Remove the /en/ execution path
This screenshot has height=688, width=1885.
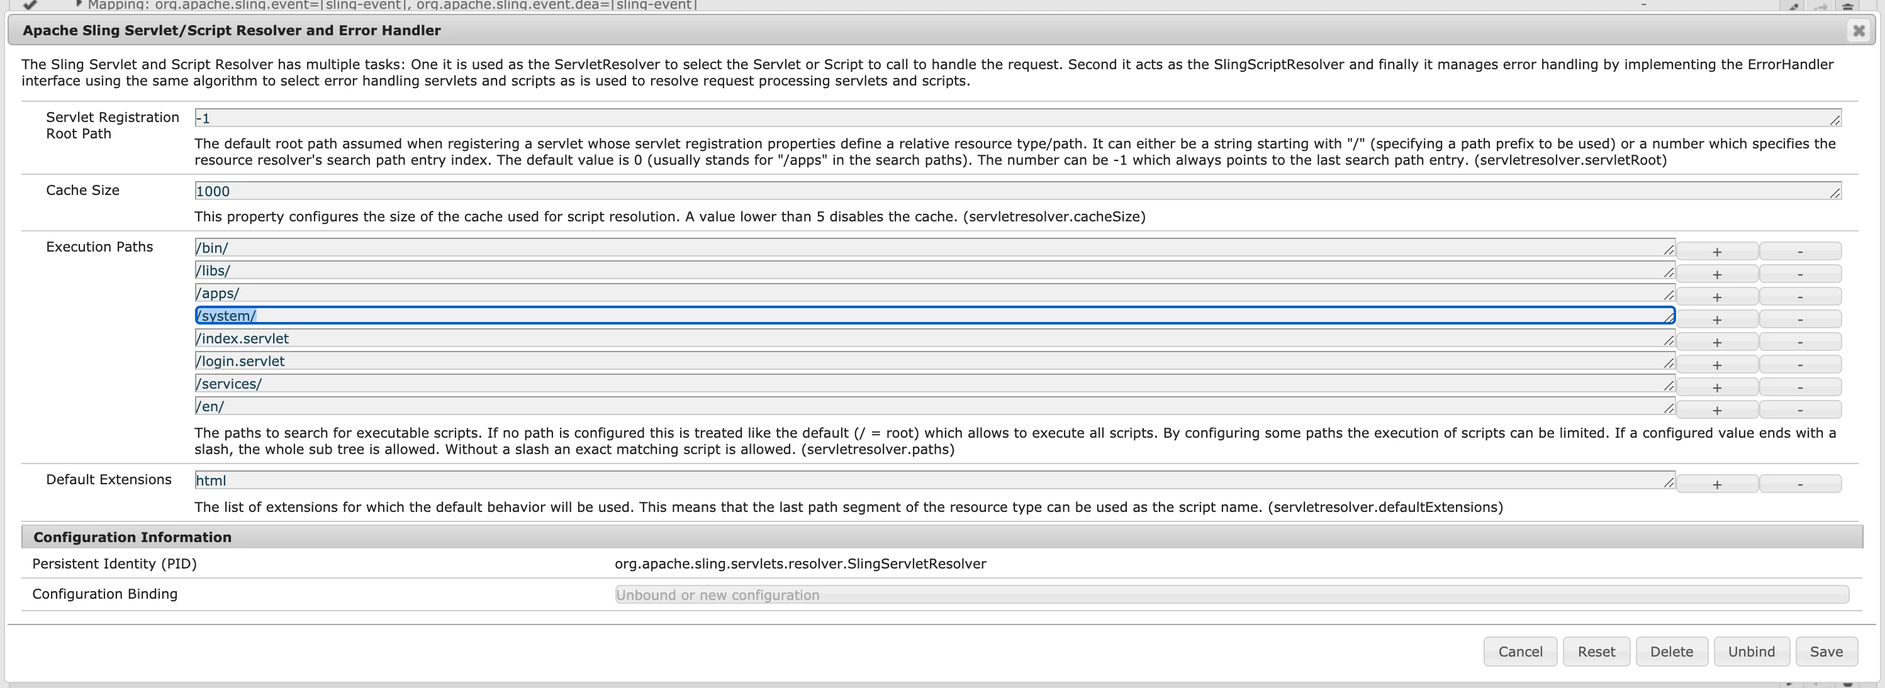(x=1799, y=410)
